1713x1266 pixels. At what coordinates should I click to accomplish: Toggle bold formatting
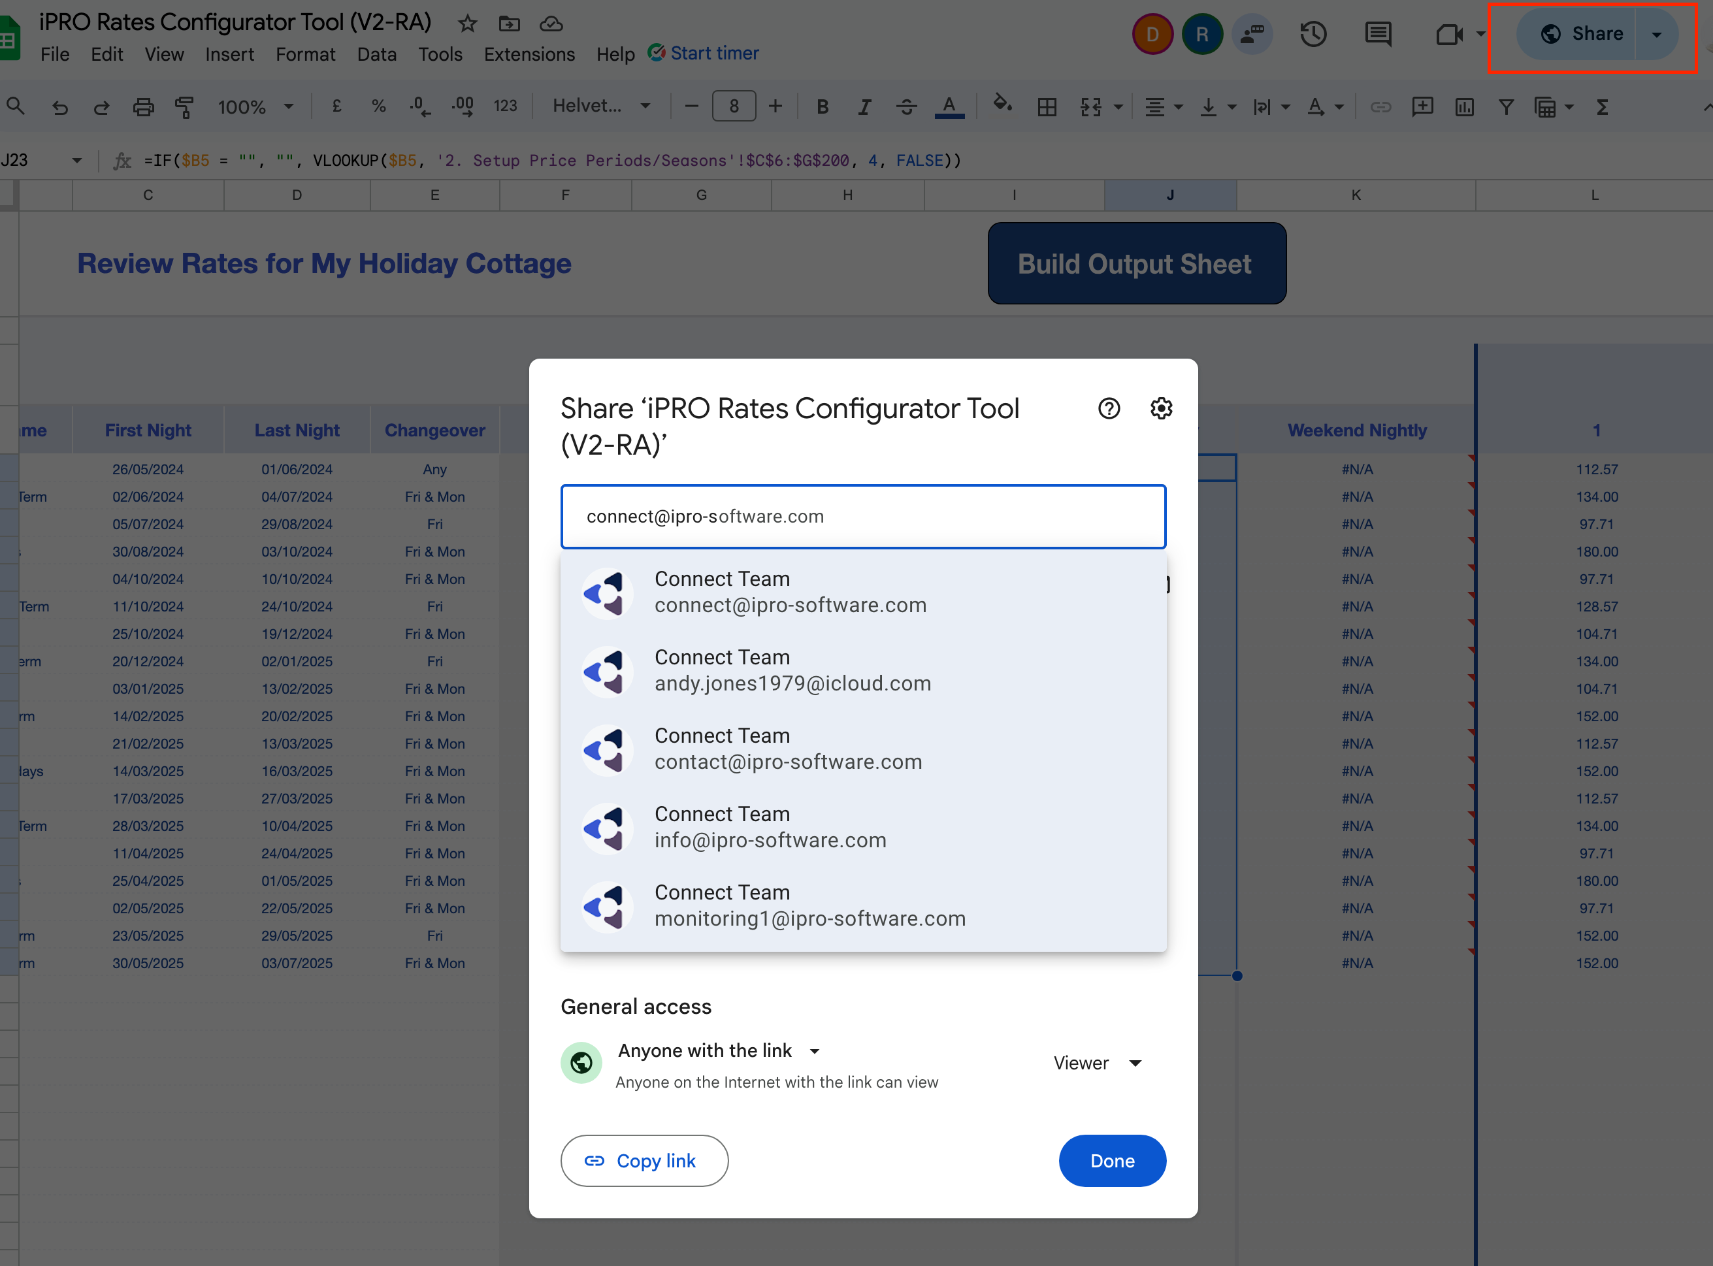coord(823,107)
